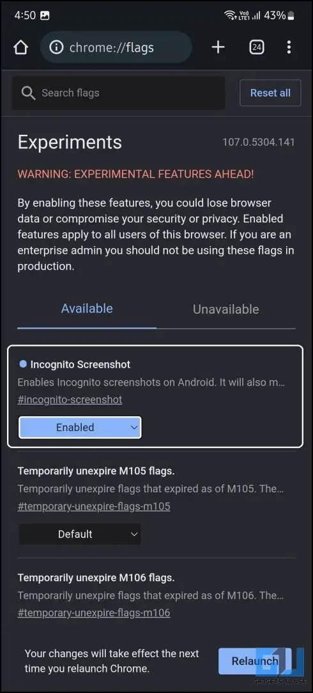Tap the image notification icon in status bar

coord(45,15)
